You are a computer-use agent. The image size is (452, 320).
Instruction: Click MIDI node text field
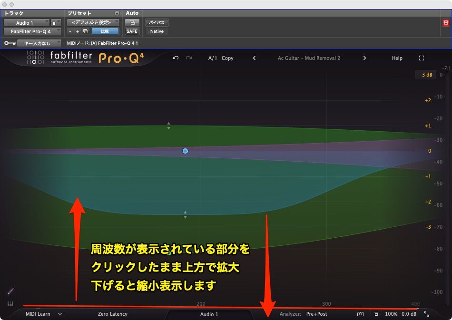point(102,43)
